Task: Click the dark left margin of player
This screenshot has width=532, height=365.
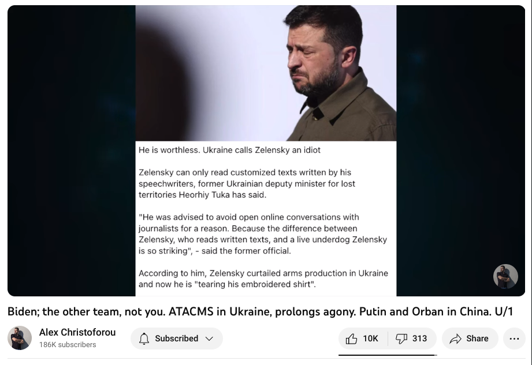Action: [x=71, y=150]
